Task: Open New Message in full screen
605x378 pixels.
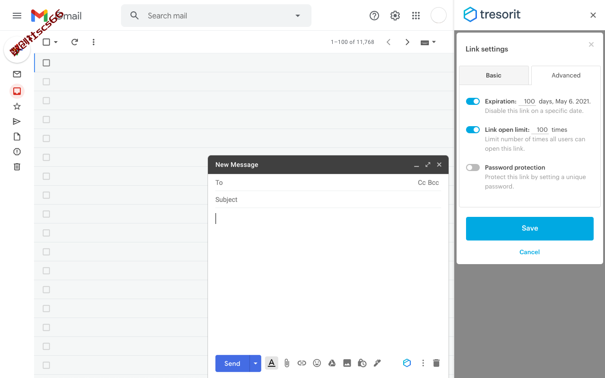Action: [x=428, y=164]
